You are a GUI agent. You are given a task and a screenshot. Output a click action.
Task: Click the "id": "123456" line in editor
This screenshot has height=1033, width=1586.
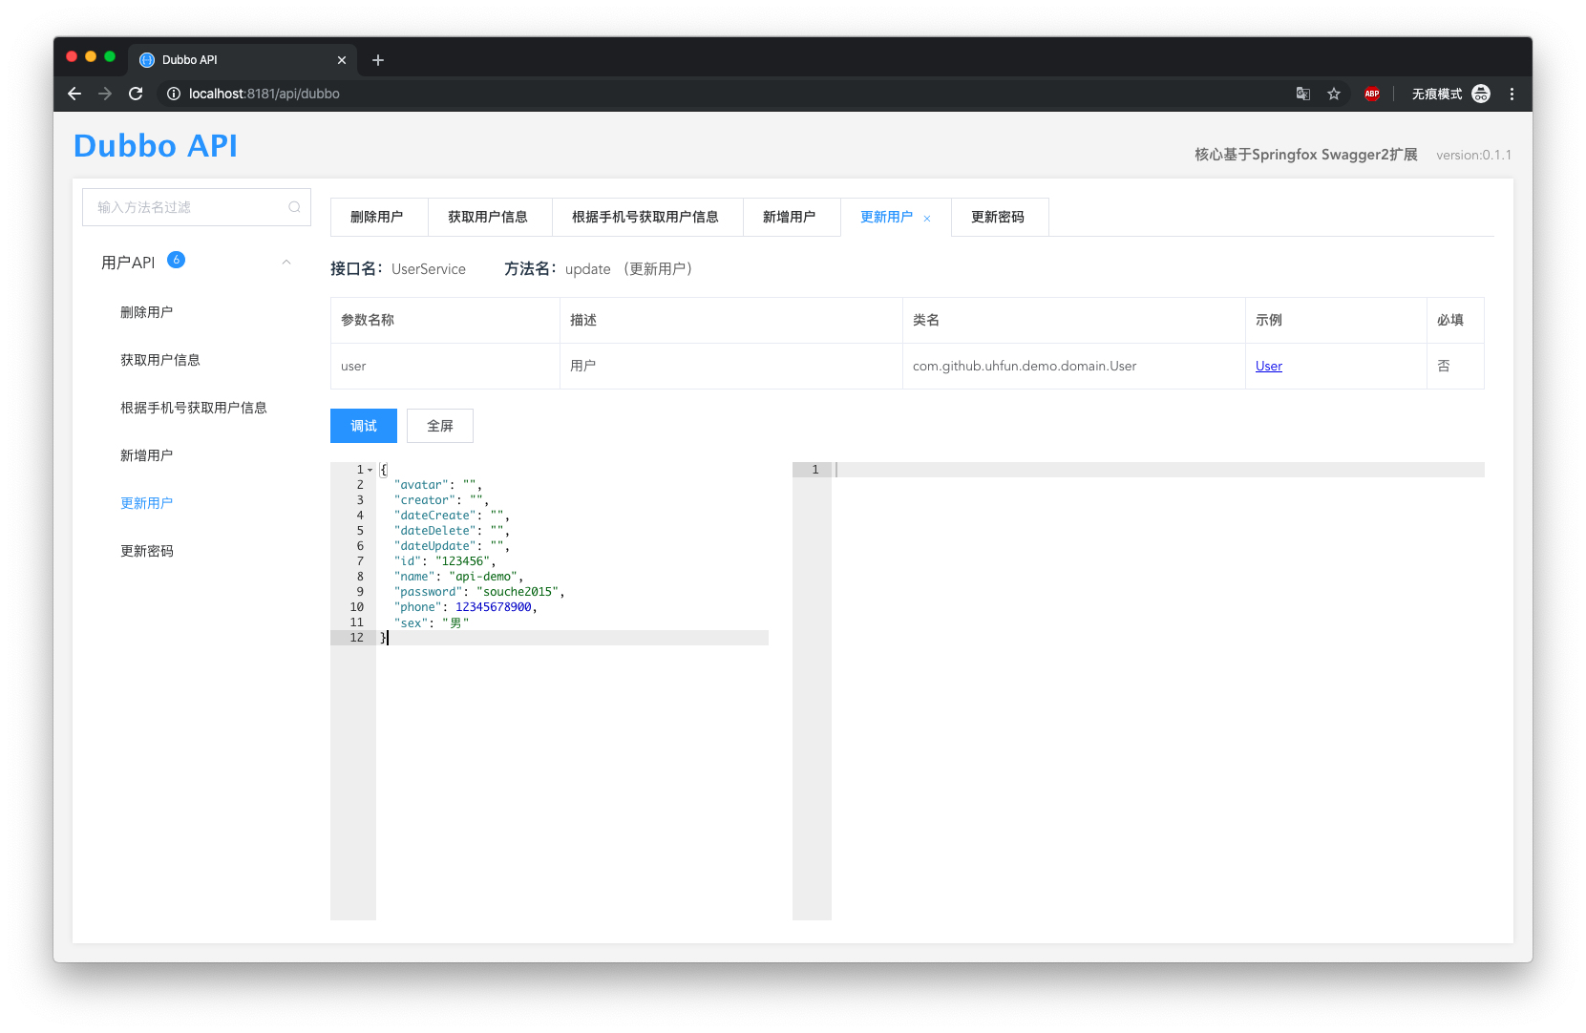click(444, 561)
